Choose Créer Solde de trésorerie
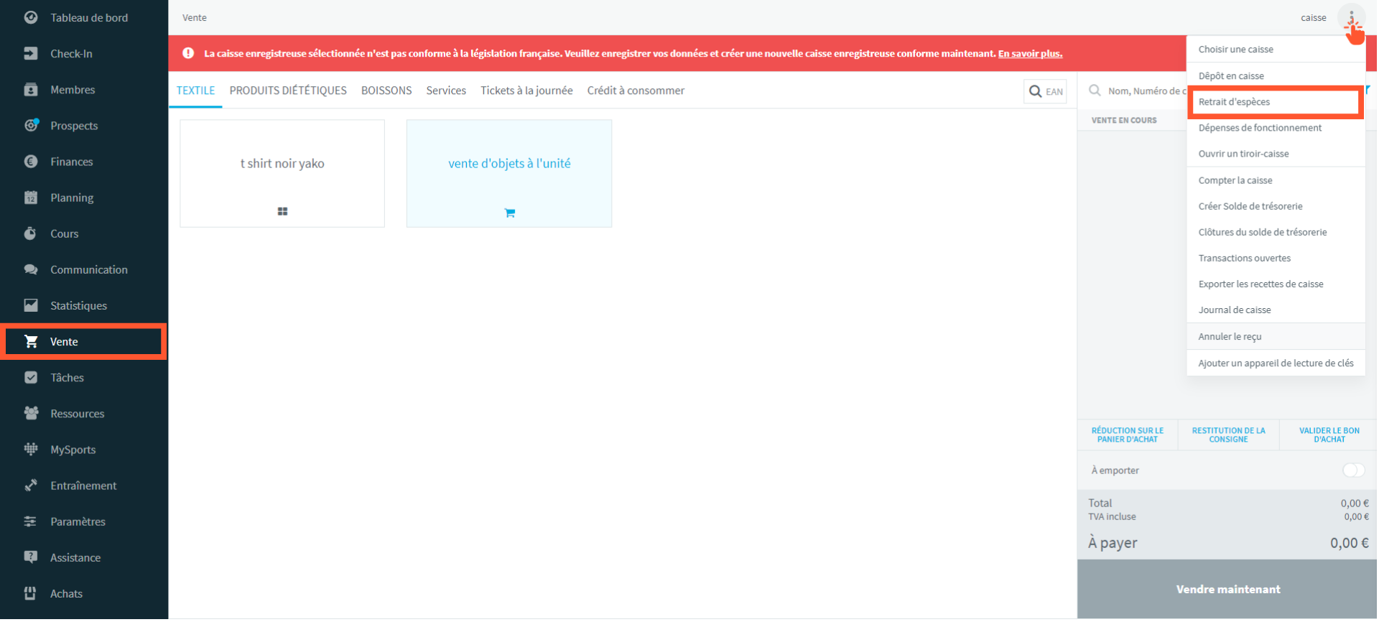The width and height of the screenshot is (1379, 622). (1276, 206)
